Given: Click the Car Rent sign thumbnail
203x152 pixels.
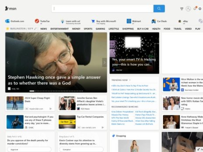Looking at the screenshot, I should point(67,122).
